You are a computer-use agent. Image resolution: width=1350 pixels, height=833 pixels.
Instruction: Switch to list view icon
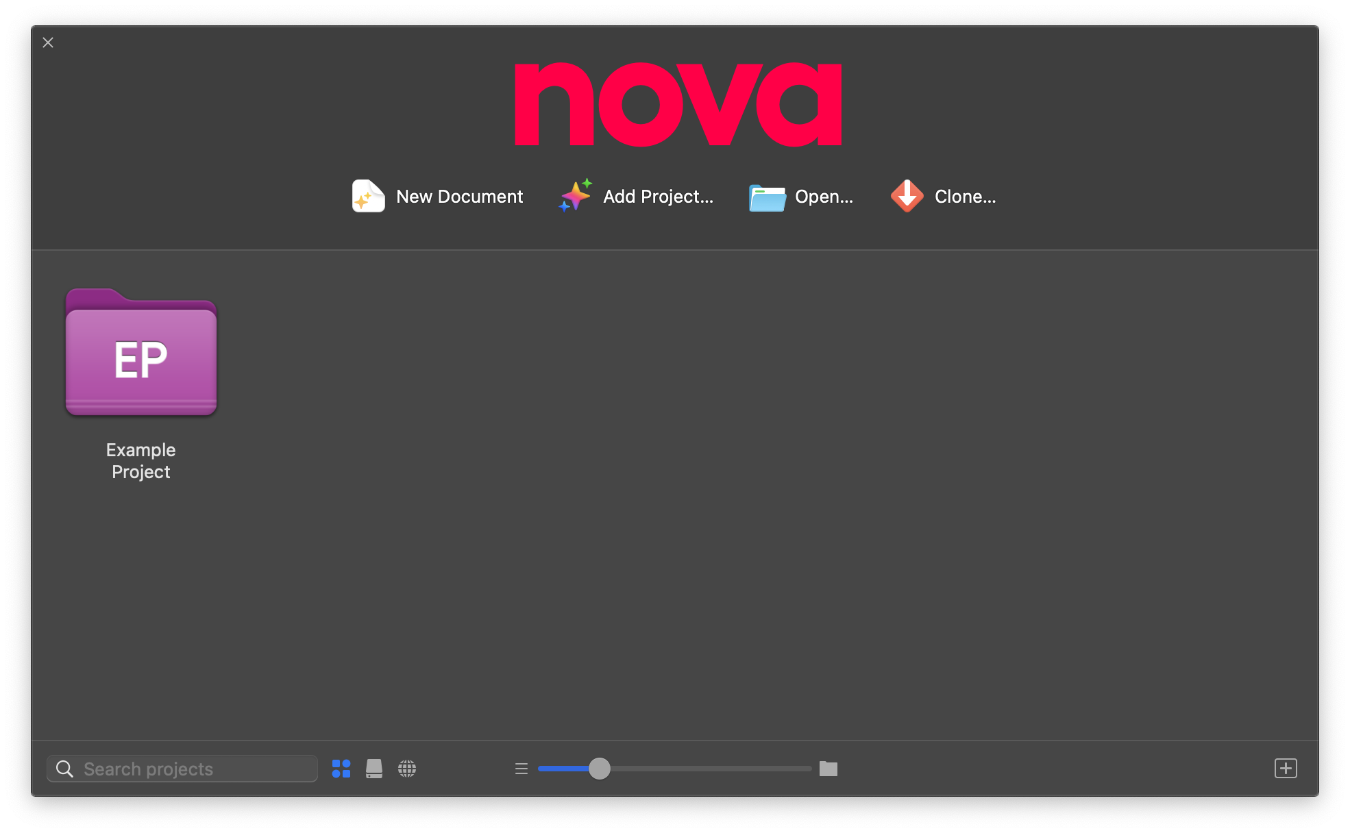coord(521,769)
